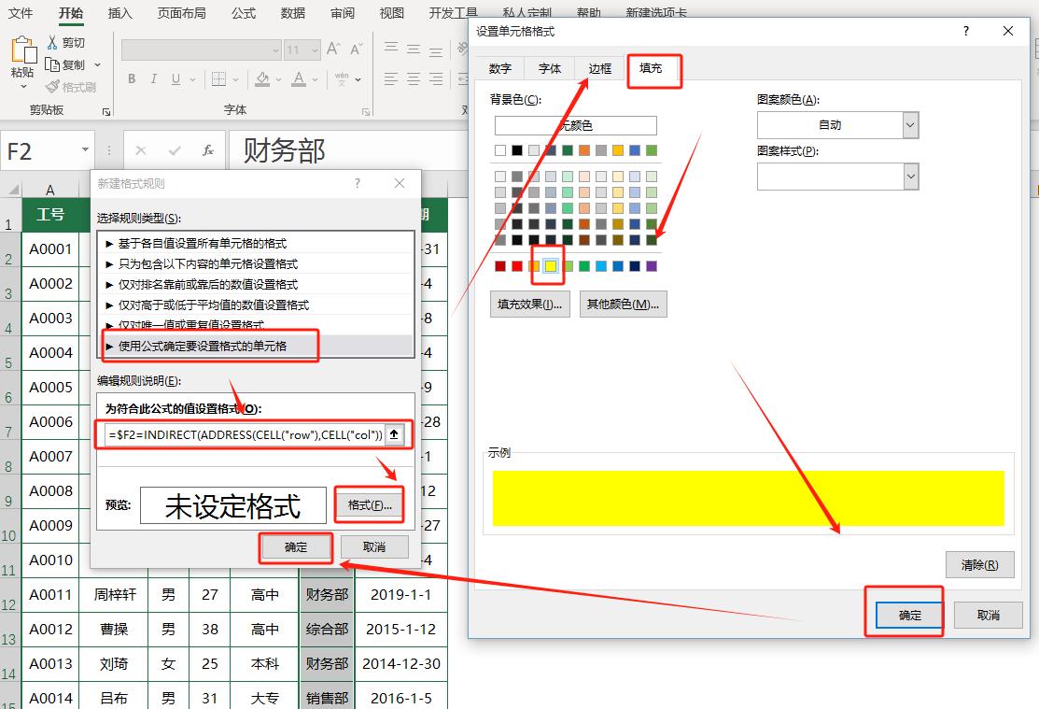Toggle Italic formatting in ribbon
Screen dimensions: 1039x709
[154, 78]
